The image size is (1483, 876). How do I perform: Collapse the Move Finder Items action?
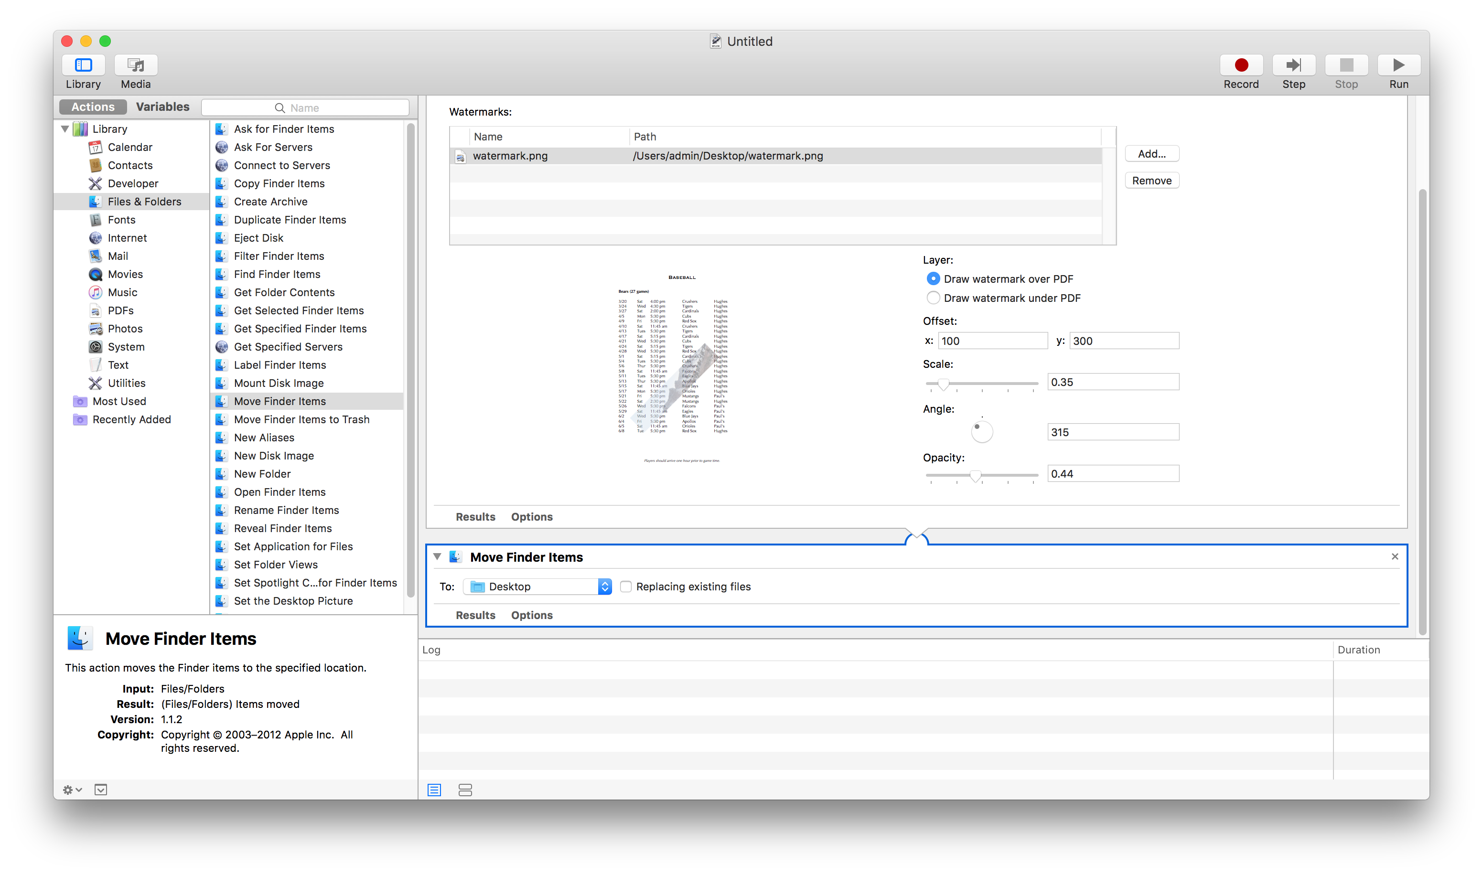(x=438, y=556)
